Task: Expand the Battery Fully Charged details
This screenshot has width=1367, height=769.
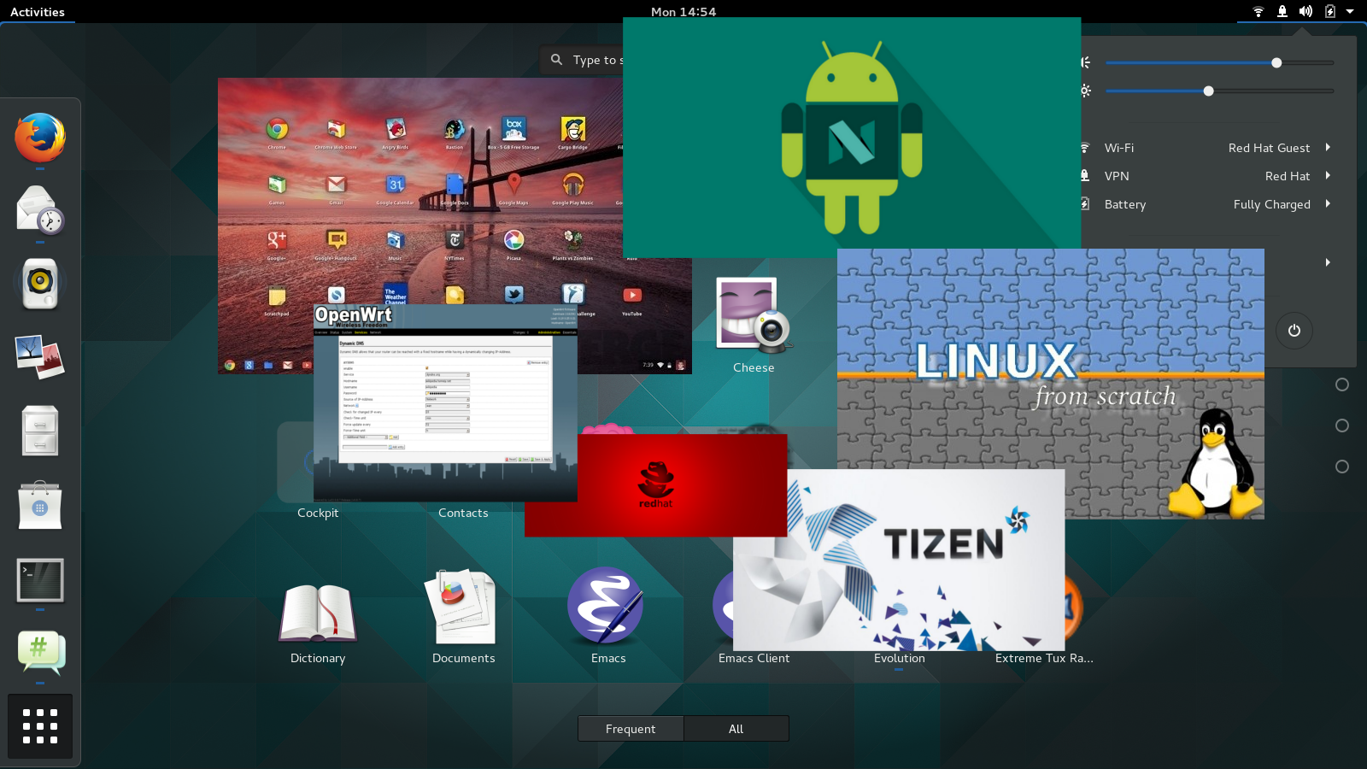Action: coord(1328,204)
